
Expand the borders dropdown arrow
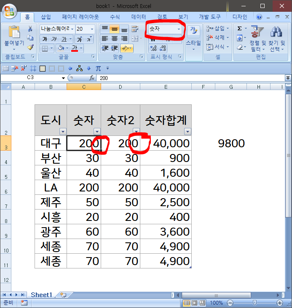click(x=51, y=48)
